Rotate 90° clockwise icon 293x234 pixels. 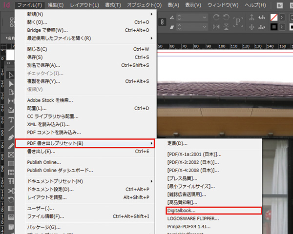coord(216,18)
